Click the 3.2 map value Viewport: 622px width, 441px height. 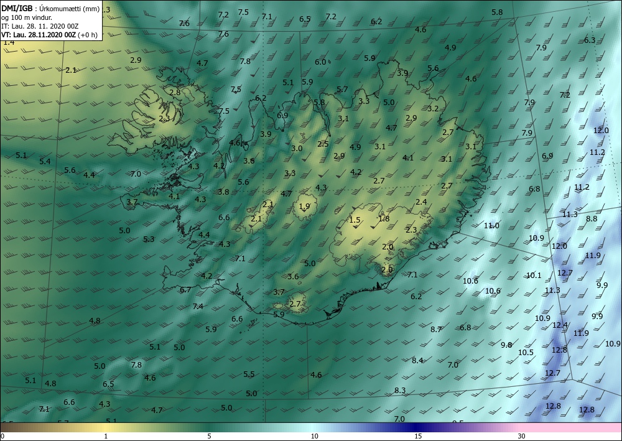click(x=433, y=108)
